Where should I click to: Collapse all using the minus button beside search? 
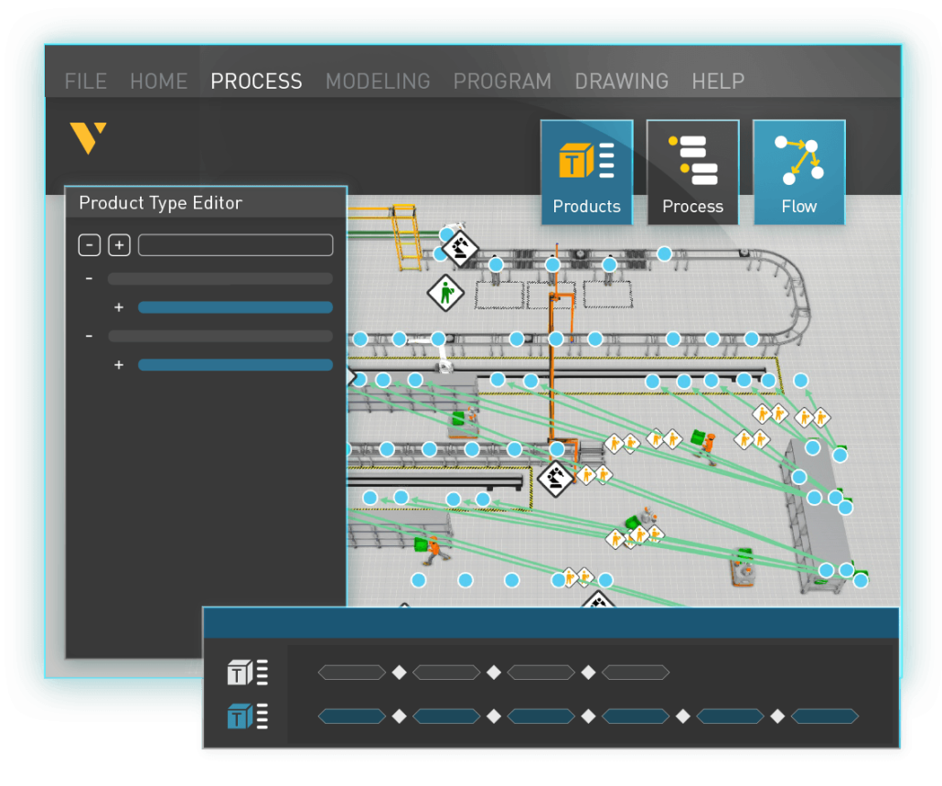click(89, 245)
